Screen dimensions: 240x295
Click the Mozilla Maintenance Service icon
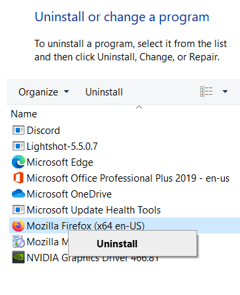click(19, 241)
